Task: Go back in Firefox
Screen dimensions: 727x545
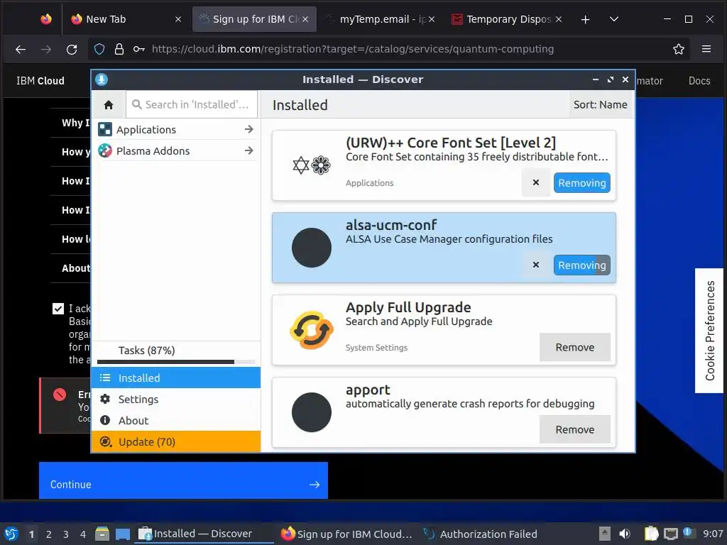Action: pyautogui.click(x=21, y=49)
